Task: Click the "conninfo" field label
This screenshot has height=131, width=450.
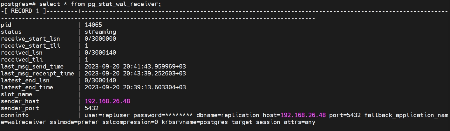Action: pyautogui.click(x=15, y=115)
